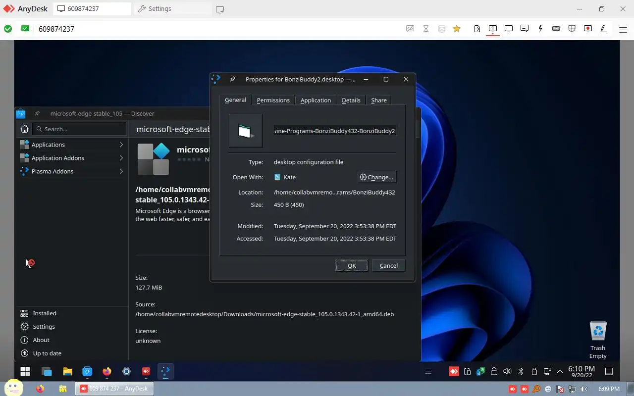Switch to the Permissions tab

(x=273, y=100)
